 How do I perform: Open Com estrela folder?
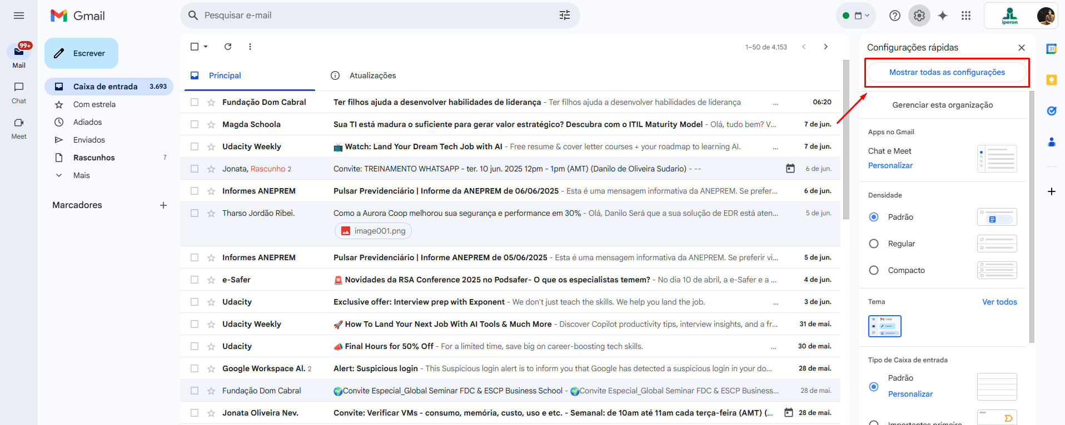(109, 104)
